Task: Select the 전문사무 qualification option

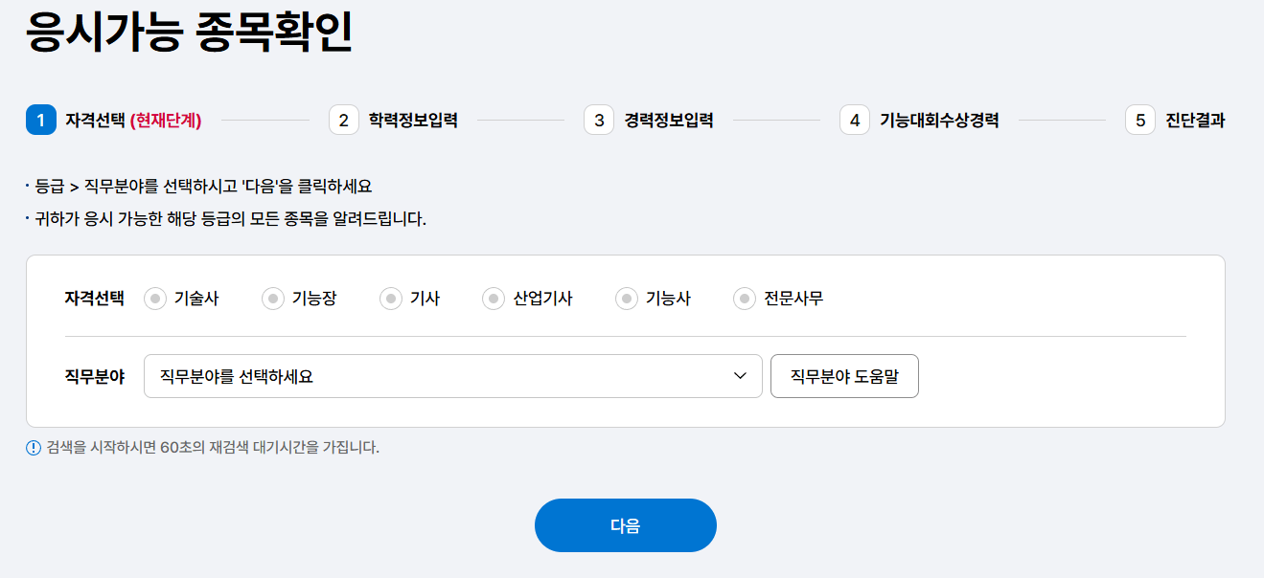Action: 745,298
